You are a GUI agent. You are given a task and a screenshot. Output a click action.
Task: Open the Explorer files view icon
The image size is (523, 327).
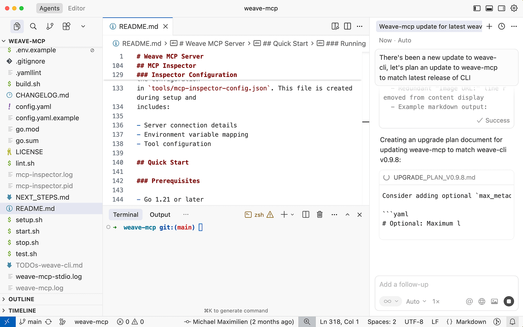point(17,26)
